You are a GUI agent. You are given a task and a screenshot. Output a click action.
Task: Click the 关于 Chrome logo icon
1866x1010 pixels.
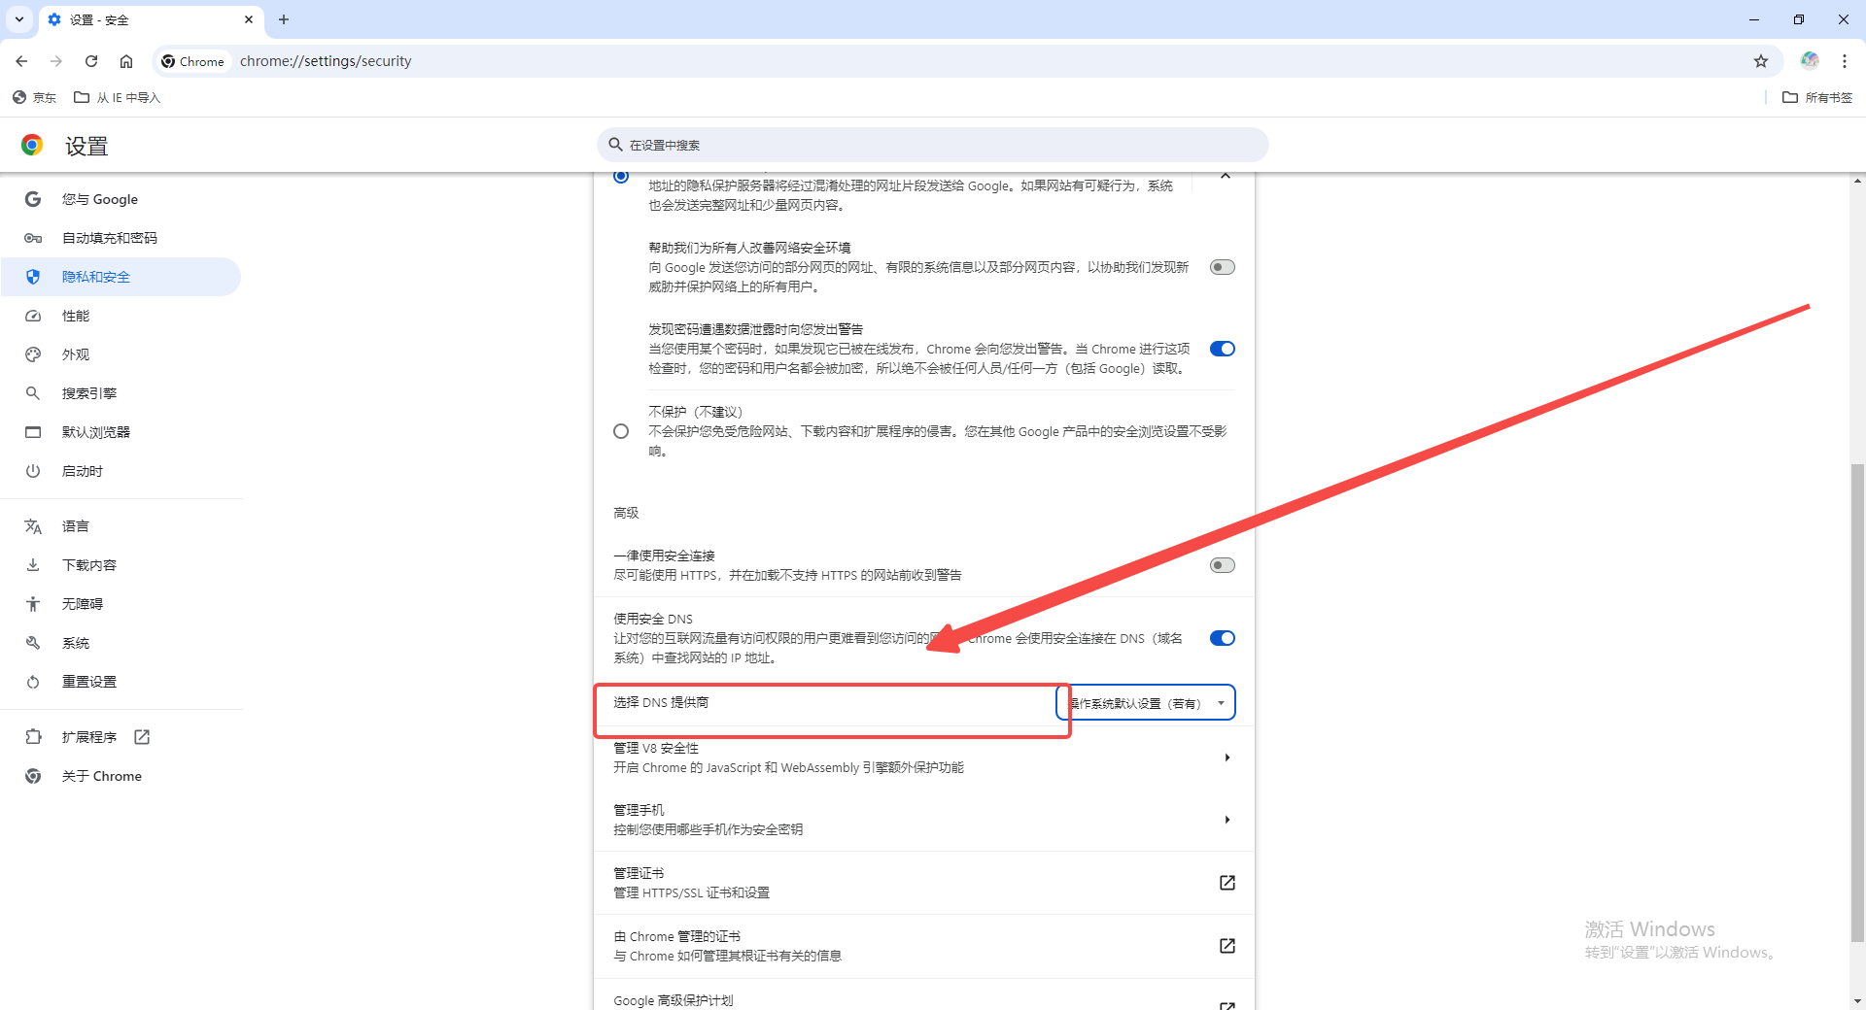point(33,776)
